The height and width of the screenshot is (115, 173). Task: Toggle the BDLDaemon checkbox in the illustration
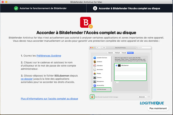pyautogui.click(x=116, y=66)
